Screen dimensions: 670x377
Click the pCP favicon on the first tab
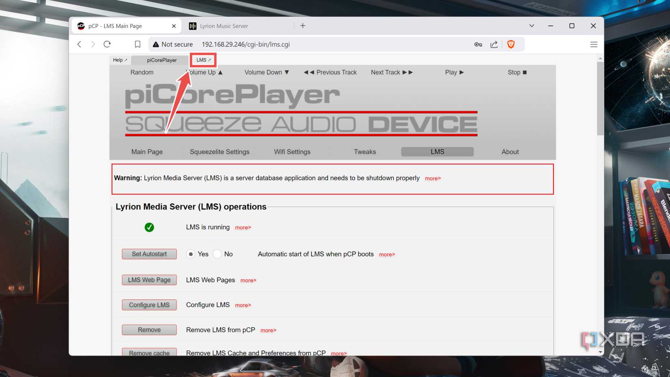pos(80,25)
